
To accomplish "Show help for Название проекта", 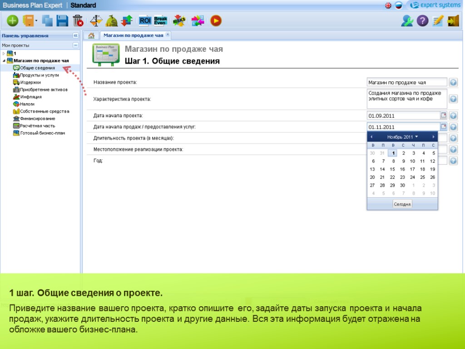I will click(x=453, y=82).
